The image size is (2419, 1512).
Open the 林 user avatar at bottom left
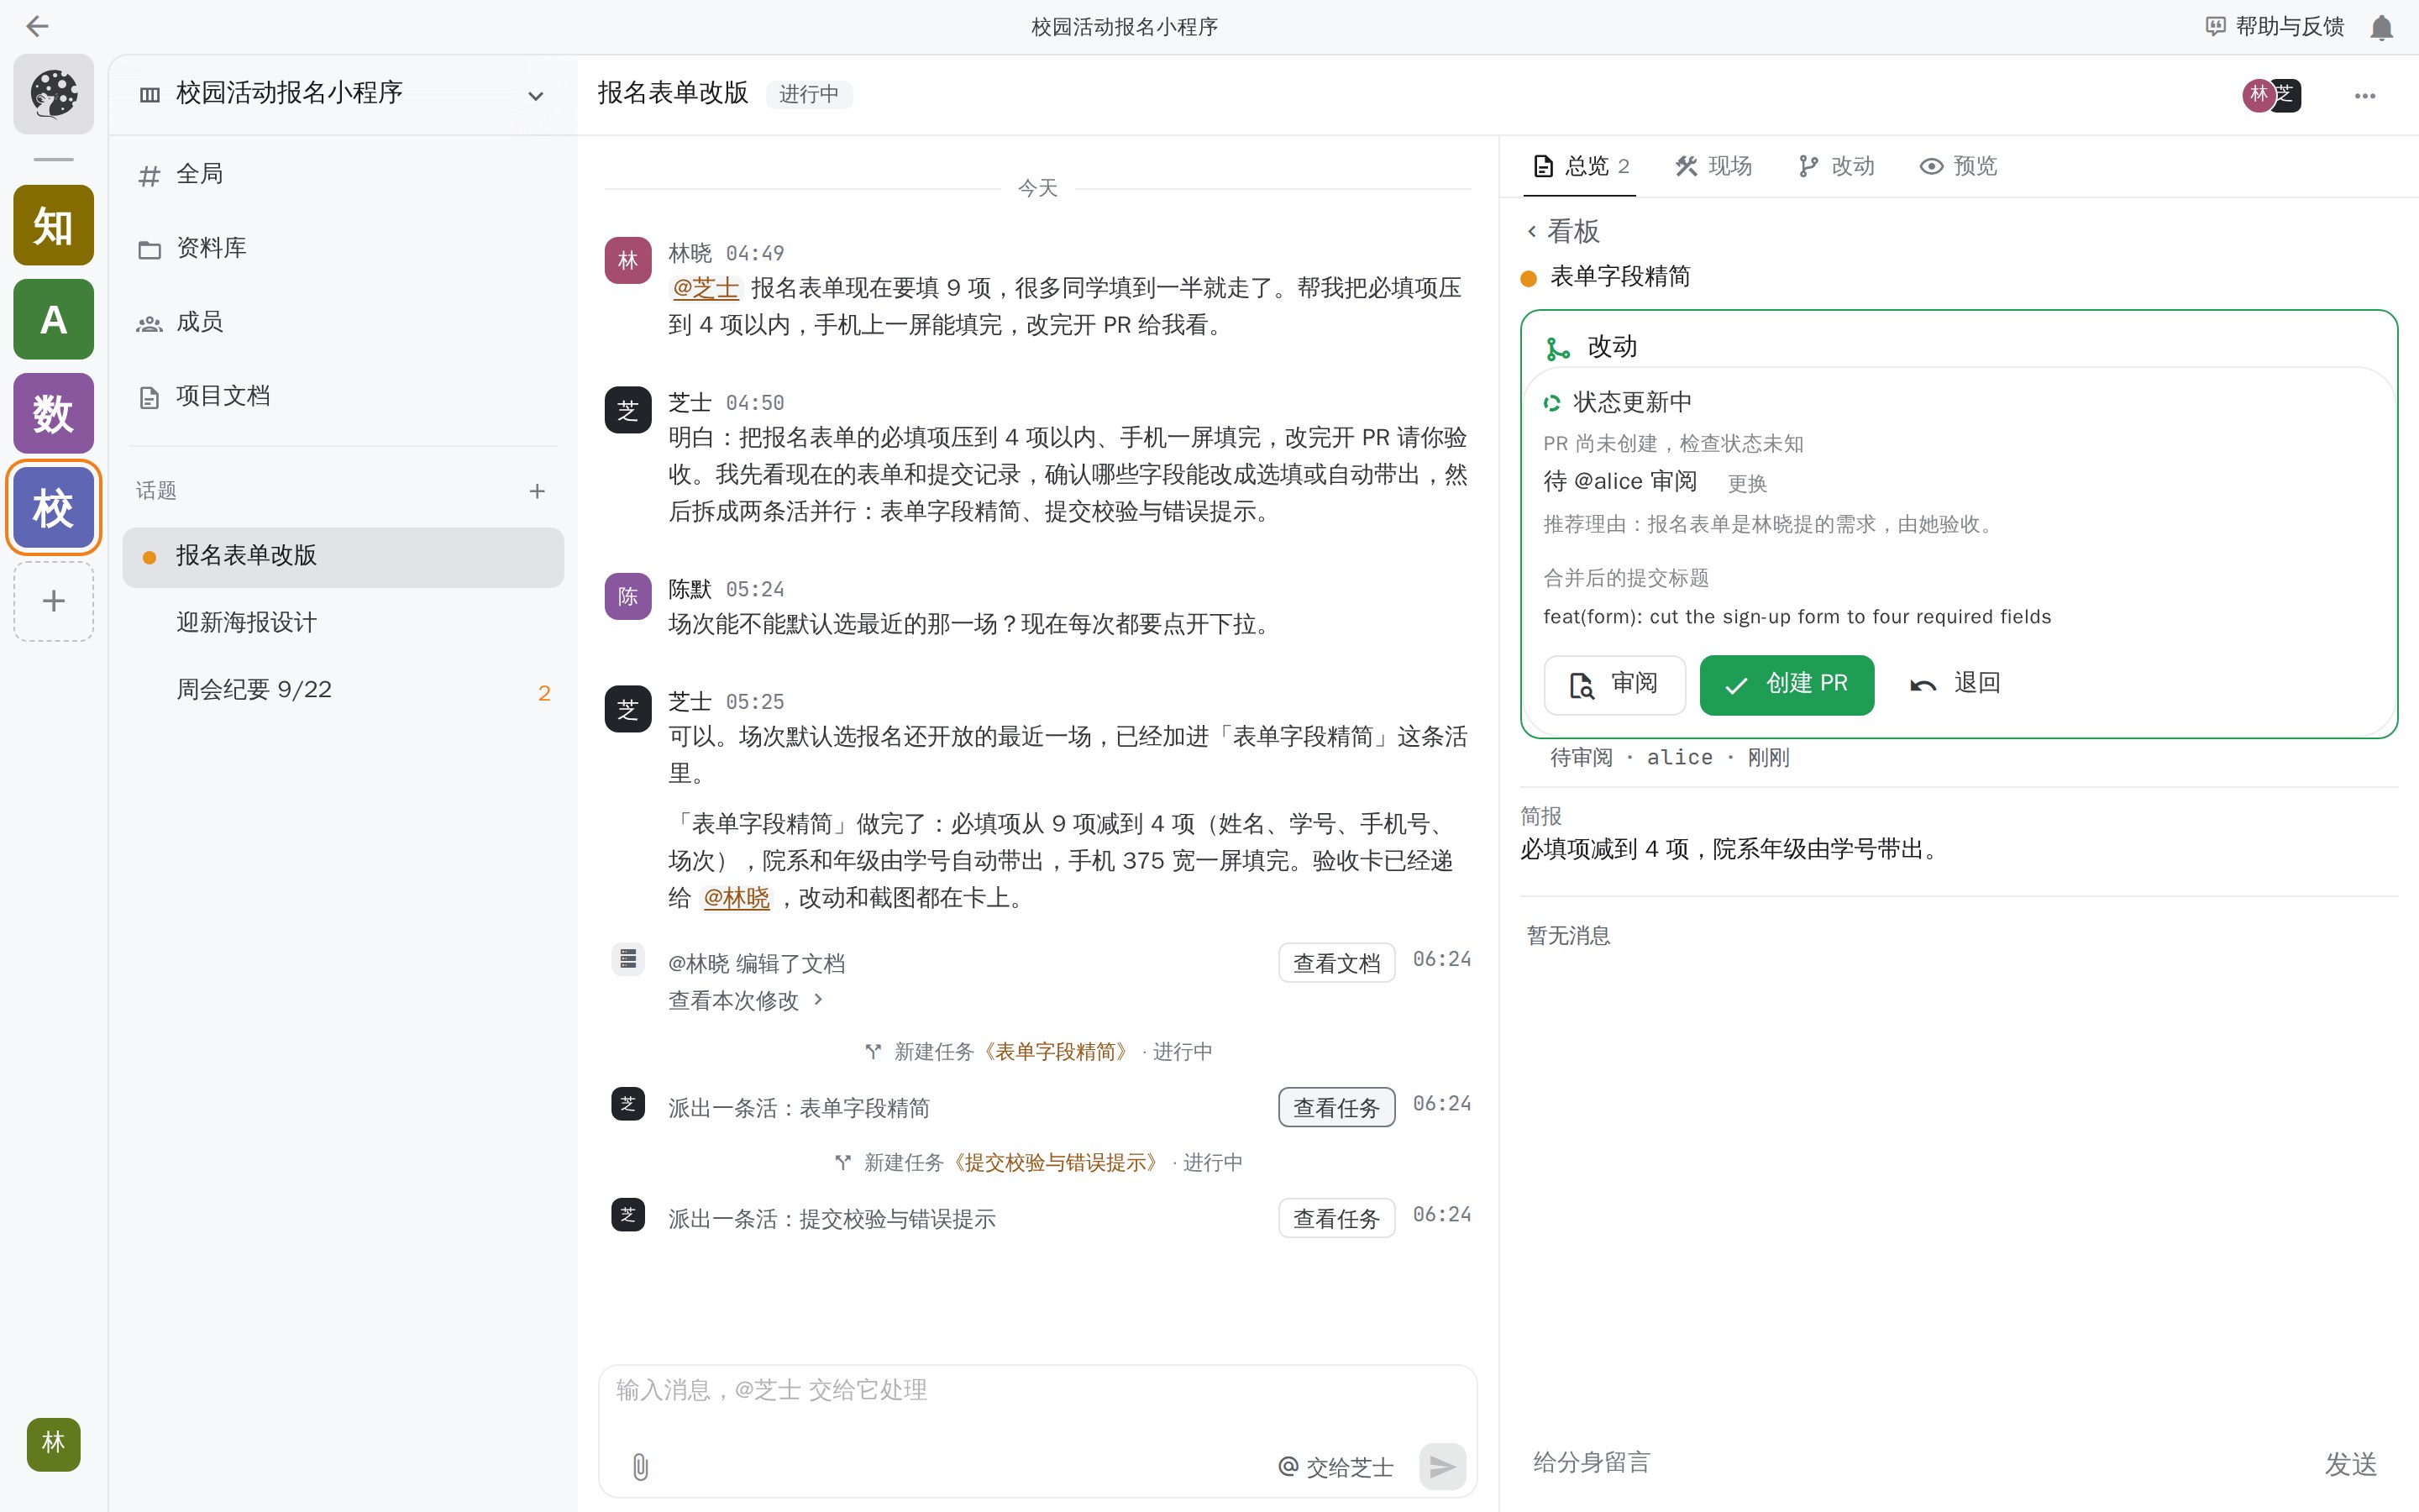tap(54, 1443)
